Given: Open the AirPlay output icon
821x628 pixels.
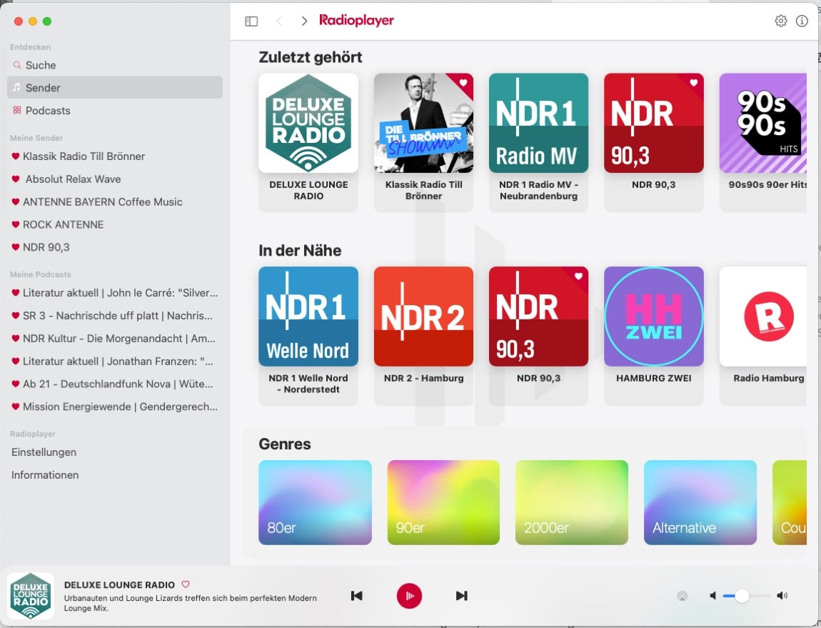Looking at the screenshot, I should click(683, 596).
